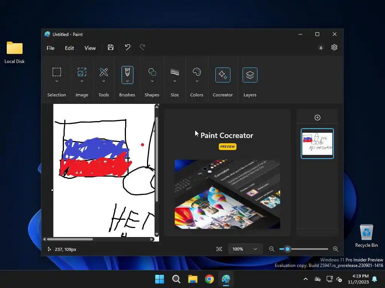
Task: Click the scroll right arrow of canvas
Action: (152, 239)
